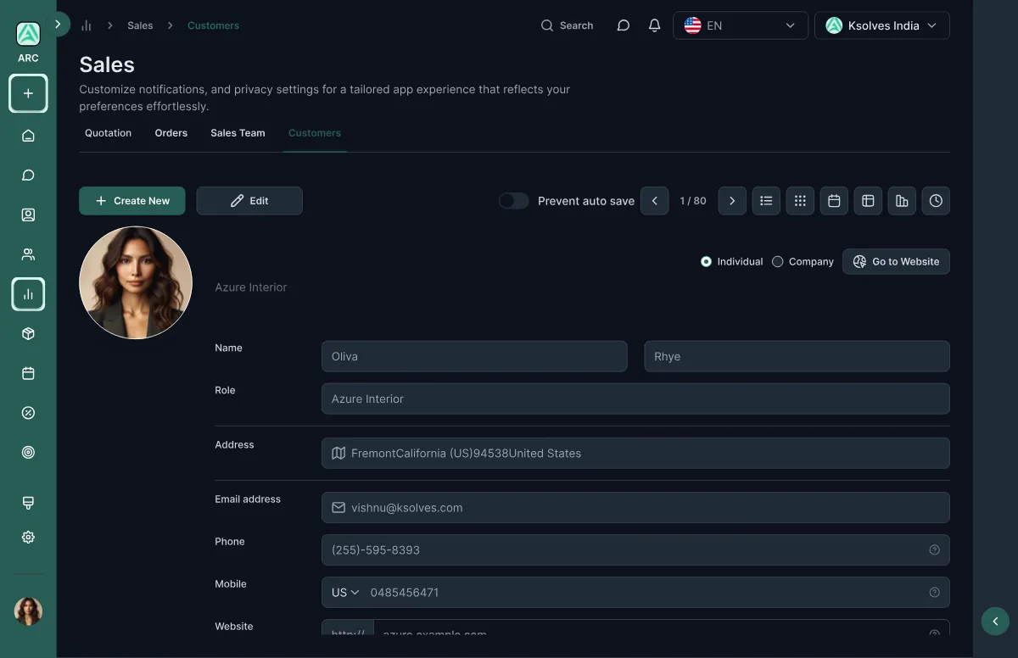Open the EN language dropdown

[x=741, y=25]
